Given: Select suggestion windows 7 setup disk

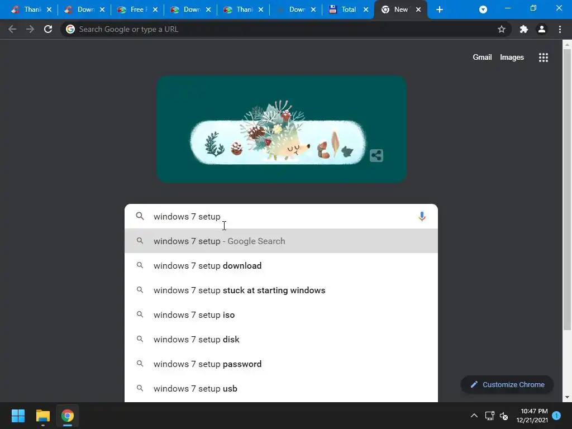Looking at the screenshot, I should tap(281, 339).
